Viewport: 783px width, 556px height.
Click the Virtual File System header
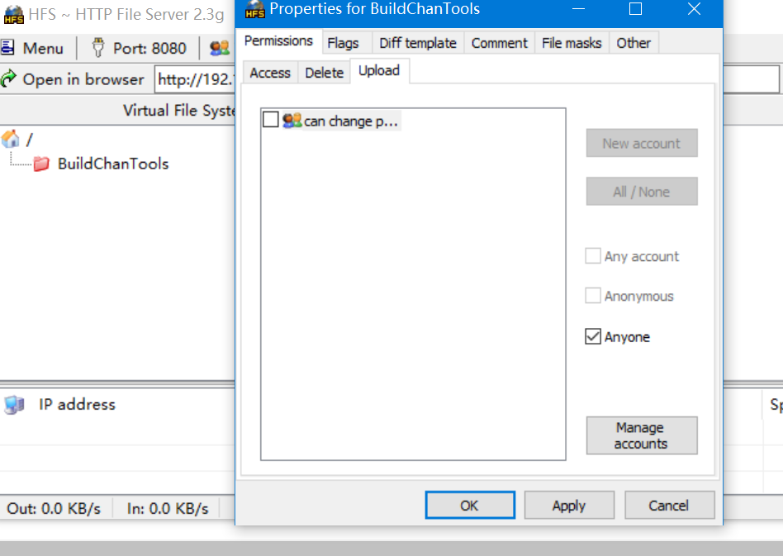(x=178, y=111)
